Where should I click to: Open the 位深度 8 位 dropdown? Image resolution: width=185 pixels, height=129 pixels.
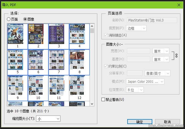pos(135,90)
